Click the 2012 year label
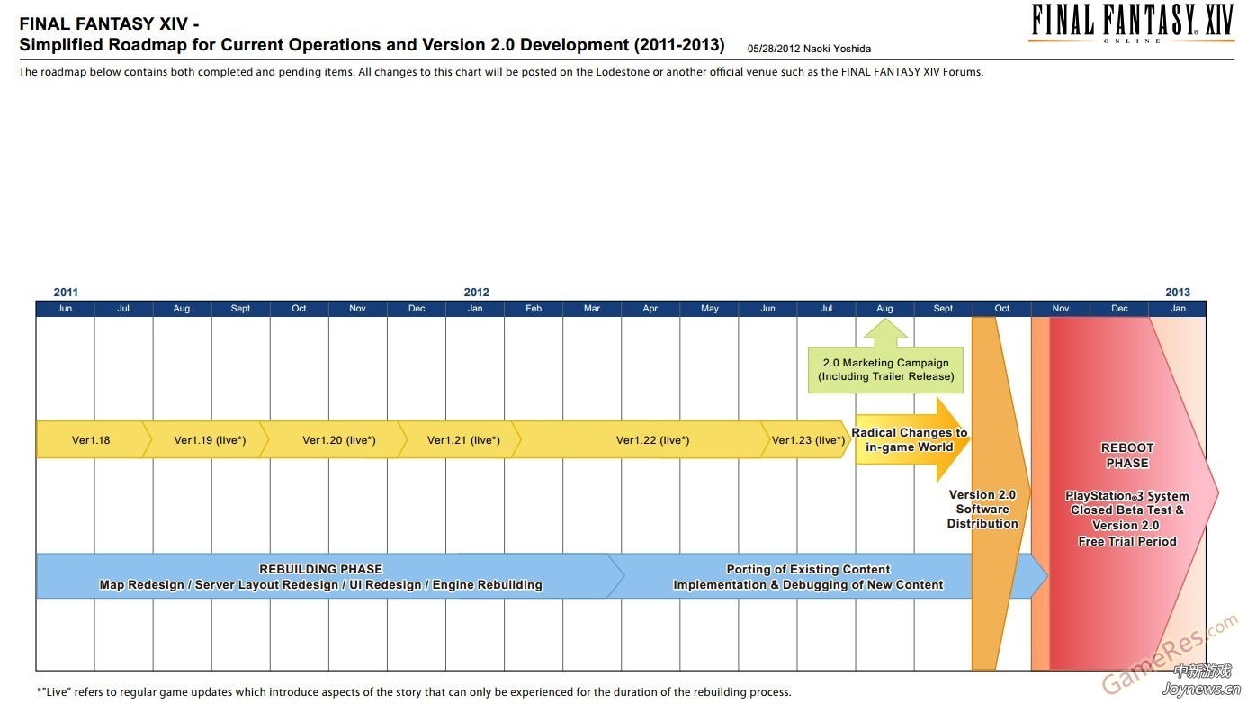This screenshot has width=1247, height=704. tap(476, 293)
